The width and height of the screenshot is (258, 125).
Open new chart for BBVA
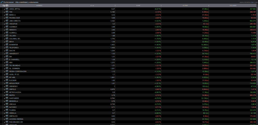(x=7, y=41)
